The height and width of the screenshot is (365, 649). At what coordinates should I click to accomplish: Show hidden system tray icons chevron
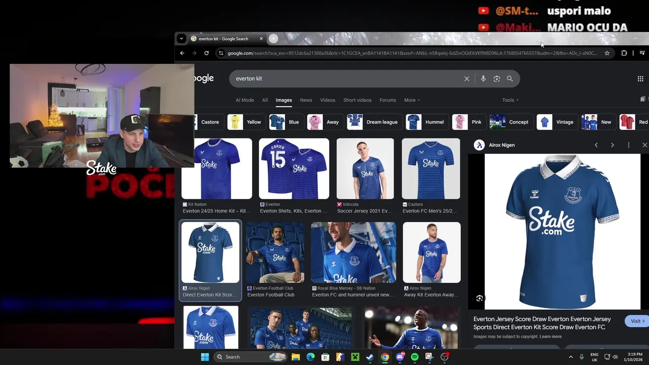571,357
